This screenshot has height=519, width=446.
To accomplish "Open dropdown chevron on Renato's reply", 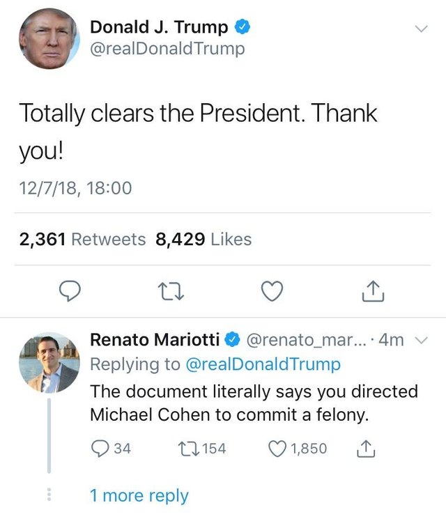I will [420, 340].
